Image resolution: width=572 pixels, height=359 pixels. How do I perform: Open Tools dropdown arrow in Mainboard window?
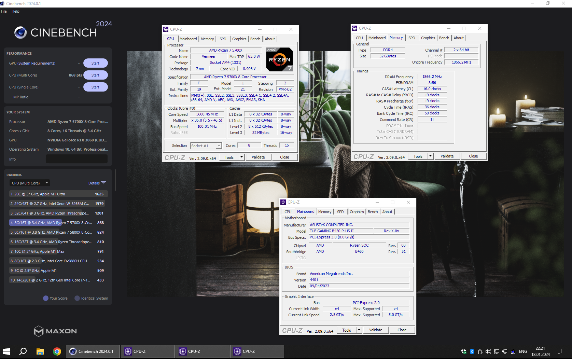359,330
